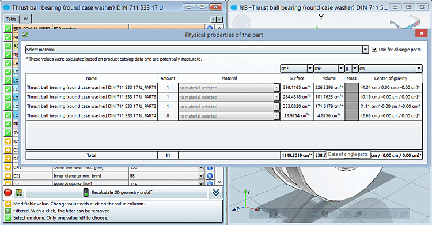Uncheck Use for all single parts
This screenshot has width=432, height=225.
374,50
